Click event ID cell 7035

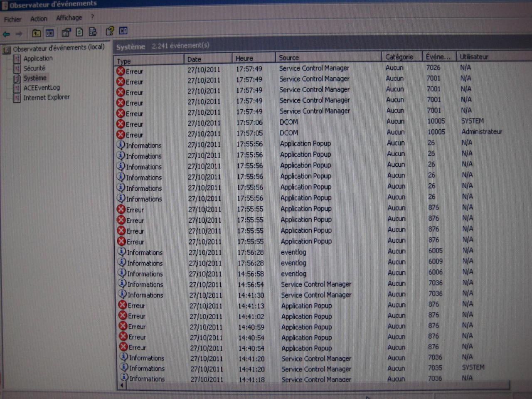pos(435,368)
